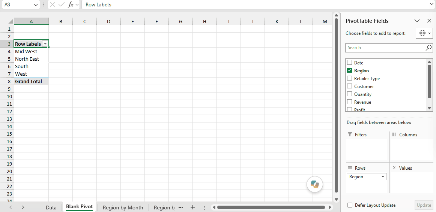436x212 pixels.
Task: Select the Grand Total cell
Action: click(x=31, y=81)
